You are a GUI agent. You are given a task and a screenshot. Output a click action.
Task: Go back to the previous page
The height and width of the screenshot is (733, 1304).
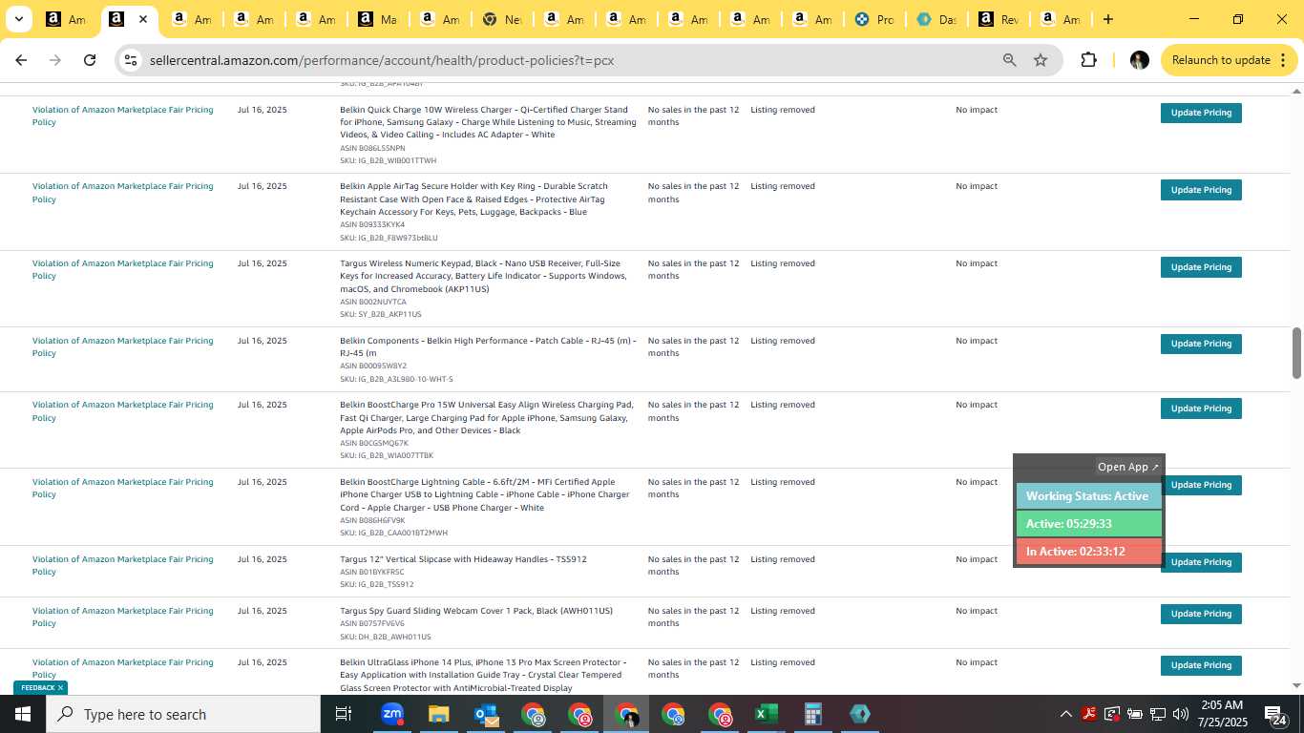click(21, 60)
